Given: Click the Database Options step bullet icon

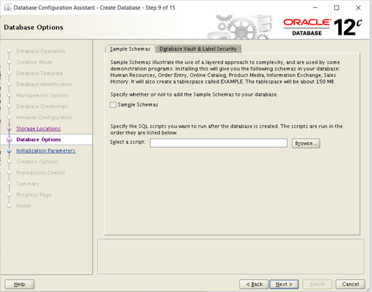Looking at the screenshot, I should click(9, 140).
